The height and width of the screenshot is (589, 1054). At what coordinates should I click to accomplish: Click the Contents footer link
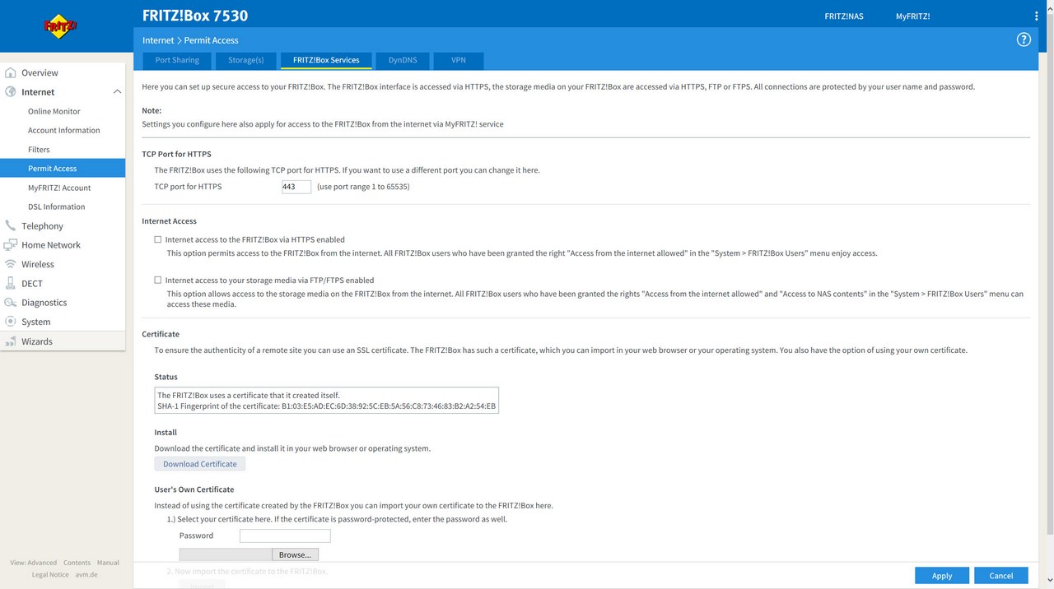[77, 563]
